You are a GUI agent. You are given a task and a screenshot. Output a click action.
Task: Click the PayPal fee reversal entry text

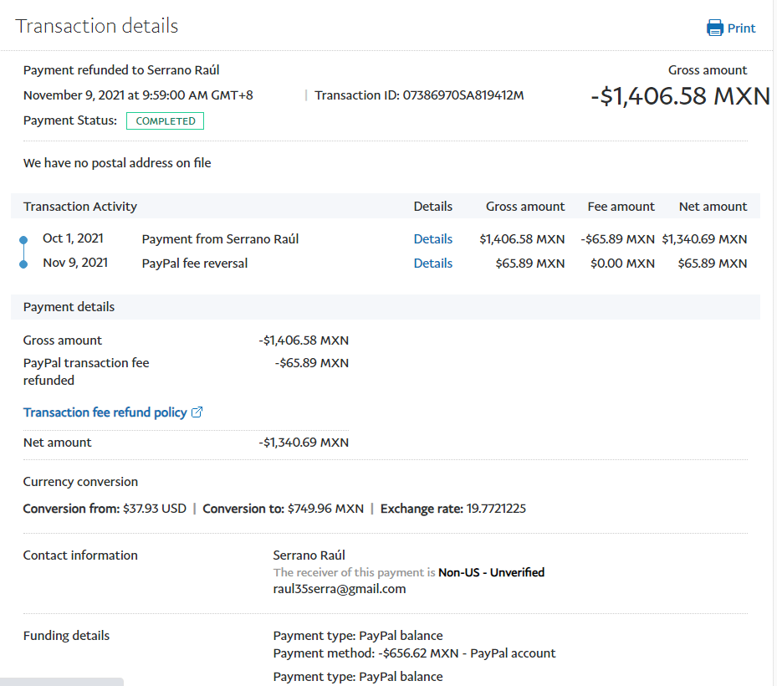coord(195,264)
